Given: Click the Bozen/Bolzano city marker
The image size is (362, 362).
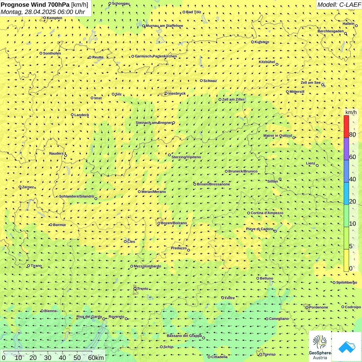Looking at the screenshot, I should (159, 223).
